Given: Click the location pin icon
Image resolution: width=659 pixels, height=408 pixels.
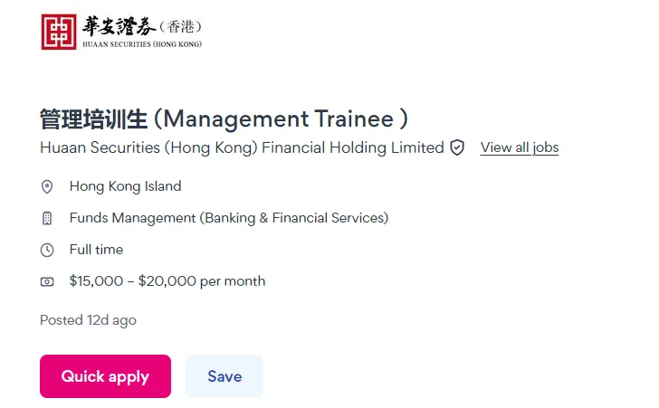Looking at the screenshot, I should 47,187.
